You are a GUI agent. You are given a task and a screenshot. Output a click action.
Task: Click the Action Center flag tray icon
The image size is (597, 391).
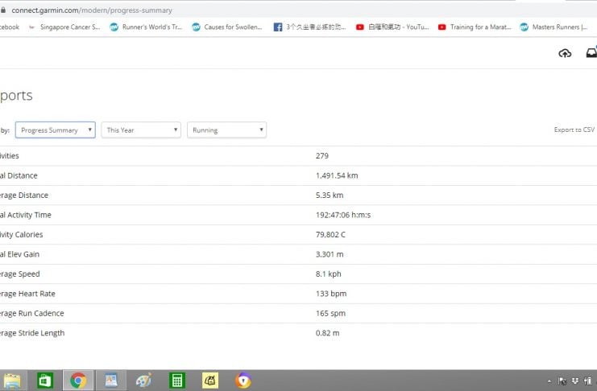pos(562,381)
